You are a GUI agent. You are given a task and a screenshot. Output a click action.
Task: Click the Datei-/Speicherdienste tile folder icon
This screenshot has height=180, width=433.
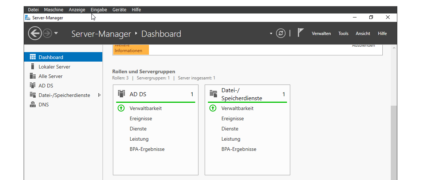tap(213, 94)
